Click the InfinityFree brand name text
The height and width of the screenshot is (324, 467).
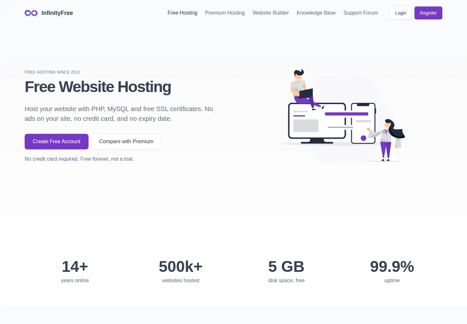[x=57, y=13]
